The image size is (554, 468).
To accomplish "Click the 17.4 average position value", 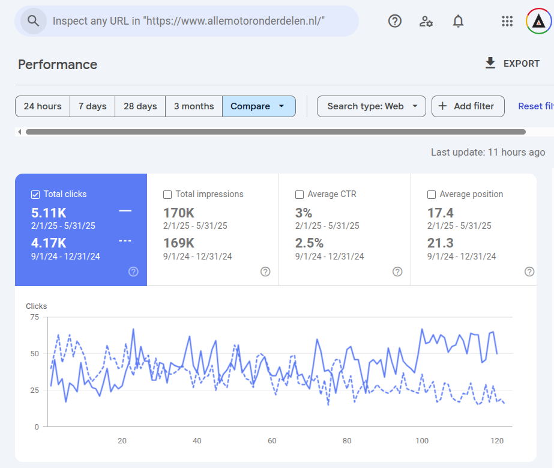I will point(440,213).
